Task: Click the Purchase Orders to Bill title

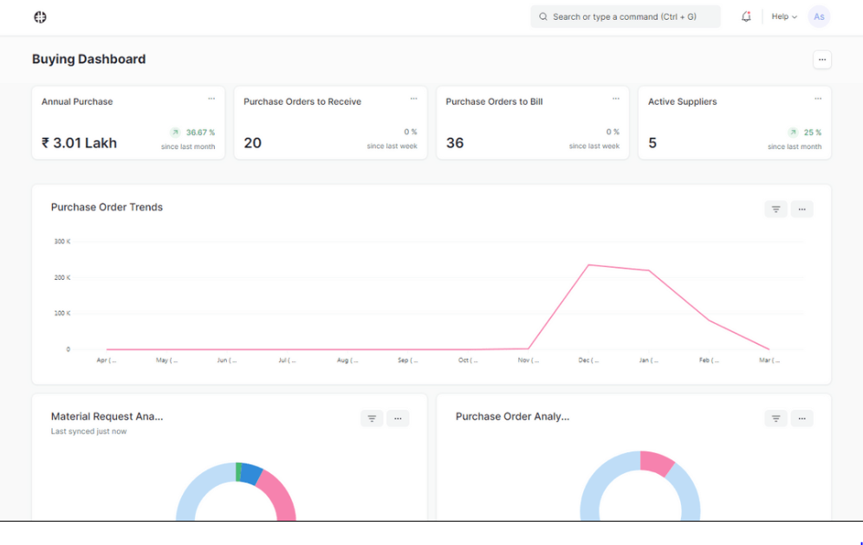Action: tap(494, 102)
